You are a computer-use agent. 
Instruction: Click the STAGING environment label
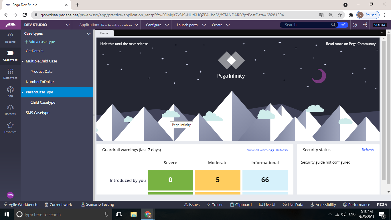[380, 25]
